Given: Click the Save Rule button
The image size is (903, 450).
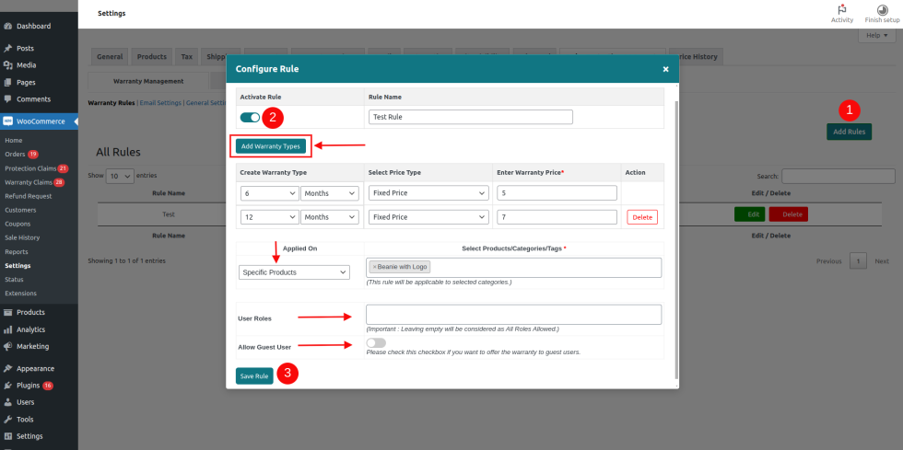Looking at the screenshot, I should pos(254,375).
